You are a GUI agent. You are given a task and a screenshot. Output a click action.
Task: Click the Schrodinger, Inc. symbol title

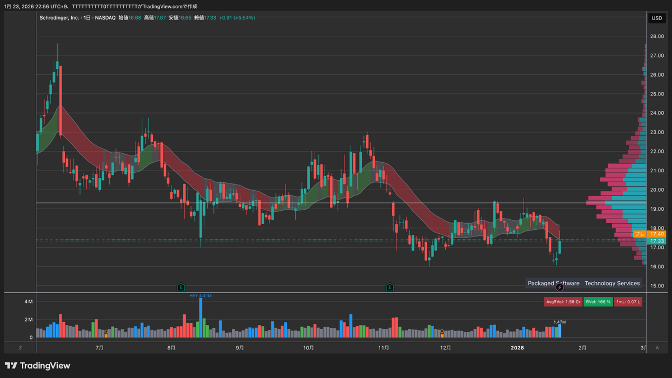[x=59, y=18]
